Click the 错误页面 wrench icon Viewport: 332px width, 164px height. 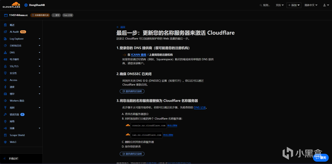[5, 114]
